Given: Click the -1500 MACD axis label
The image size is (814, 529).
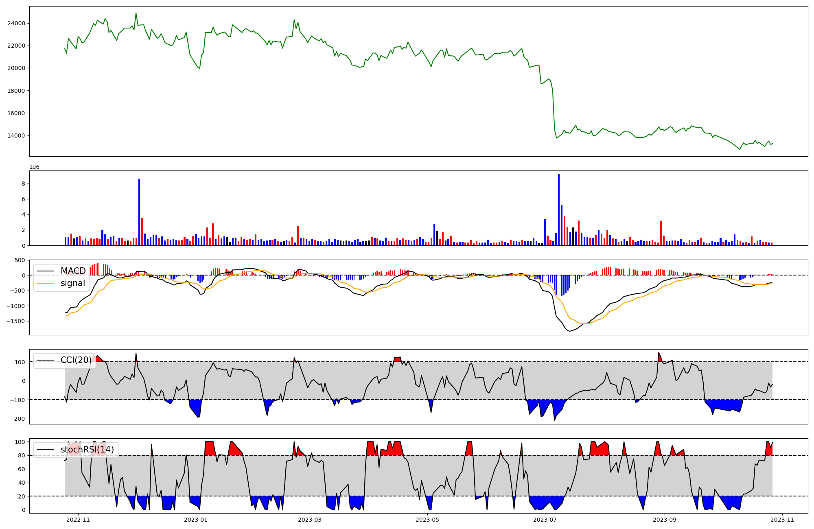Looking at the screenshot, I should point(15,321).
